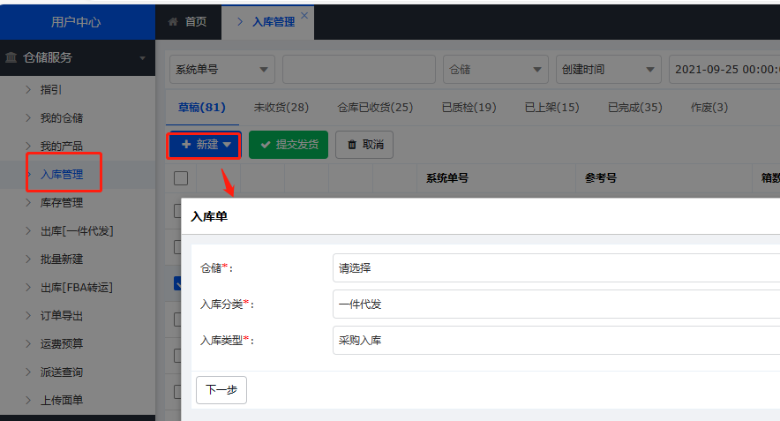This screenshot has height=421, width=780.
Task: Switch to the 已质检(19) tab
Action: [x=469, y=108]
